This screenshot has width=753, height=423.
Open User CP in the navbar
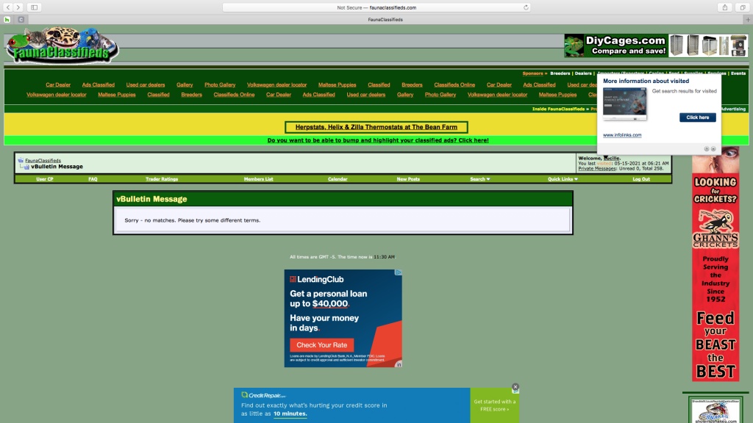(45, 179)
